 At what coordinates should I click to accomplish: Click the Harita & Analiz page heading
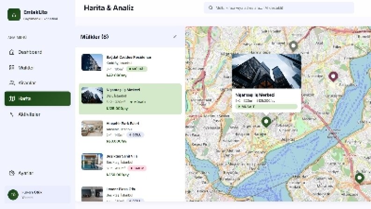click(109, 8)
